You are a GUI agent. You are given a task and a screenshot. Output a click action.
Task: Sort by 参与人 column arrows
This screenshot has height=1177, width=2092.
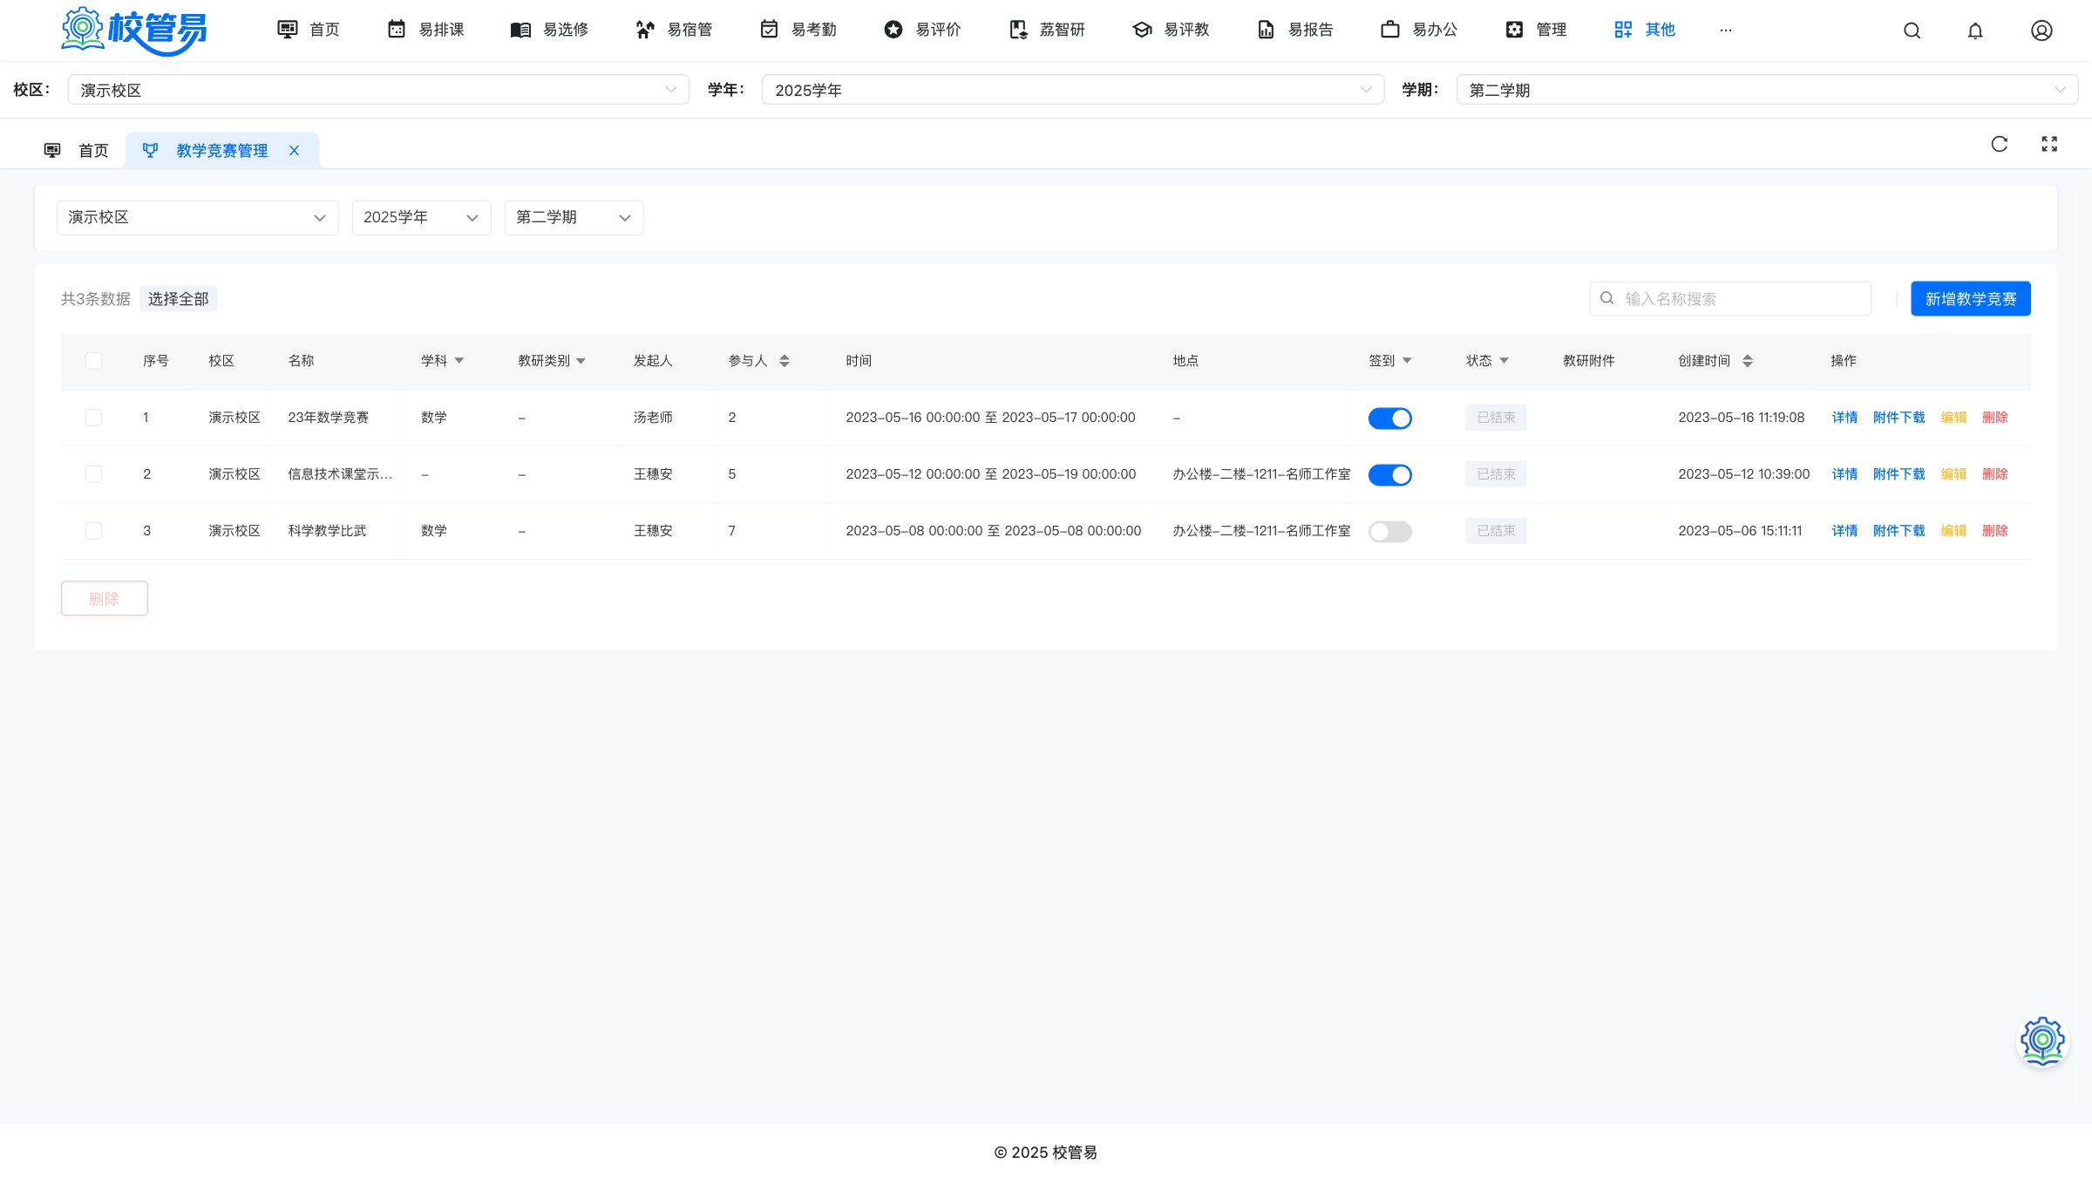click(784, 361)
